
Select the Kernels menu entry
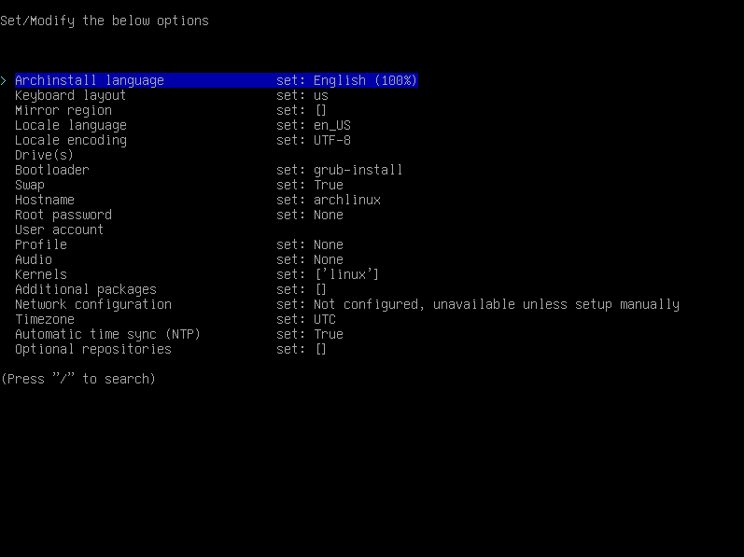tap(197, 274)
